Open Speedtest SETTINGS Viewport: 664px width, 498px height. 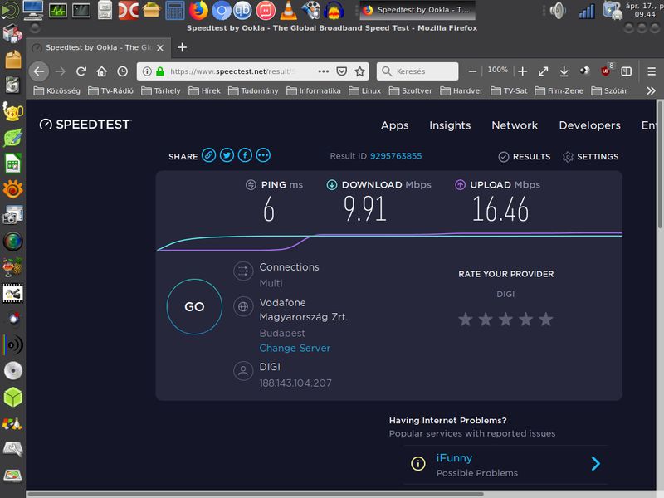coord(590,157)
